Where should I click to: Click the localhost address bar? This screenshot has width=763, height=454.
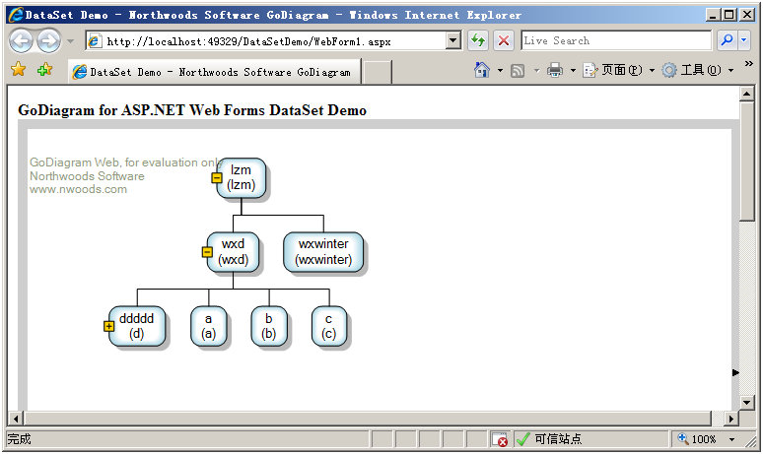[x=266, y=41]
